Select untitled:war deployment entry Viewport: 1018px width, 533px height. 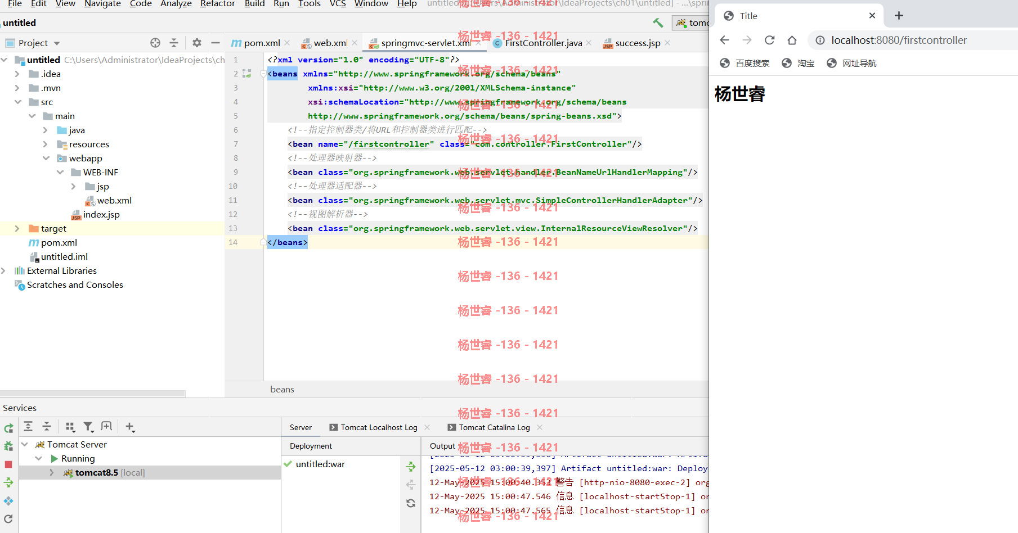point(320,464)
